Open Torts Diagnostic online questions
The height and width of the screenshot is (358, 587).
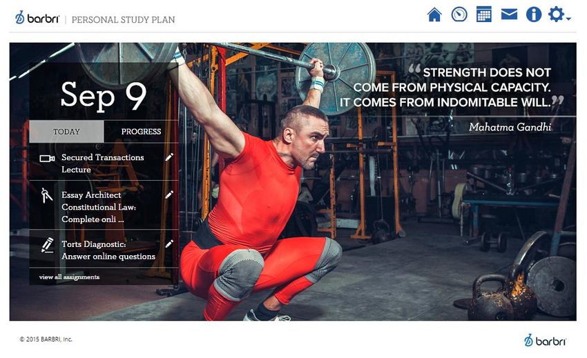(108, 250)
